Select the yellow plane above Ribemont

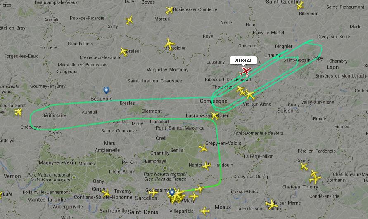[x=300, y=5]
